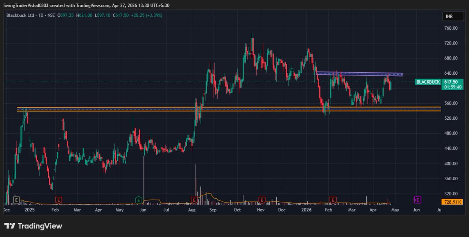Click the TradingView logo
This screenshot has height=237, width=469.
coord(33,226)
